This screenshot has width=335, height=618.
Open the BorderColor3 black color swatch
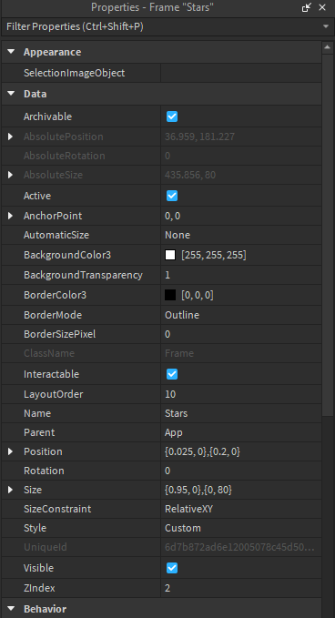(x=170, y=295)
